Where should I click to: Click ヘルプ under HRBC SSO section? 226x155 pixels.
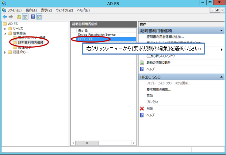[150, 115]
